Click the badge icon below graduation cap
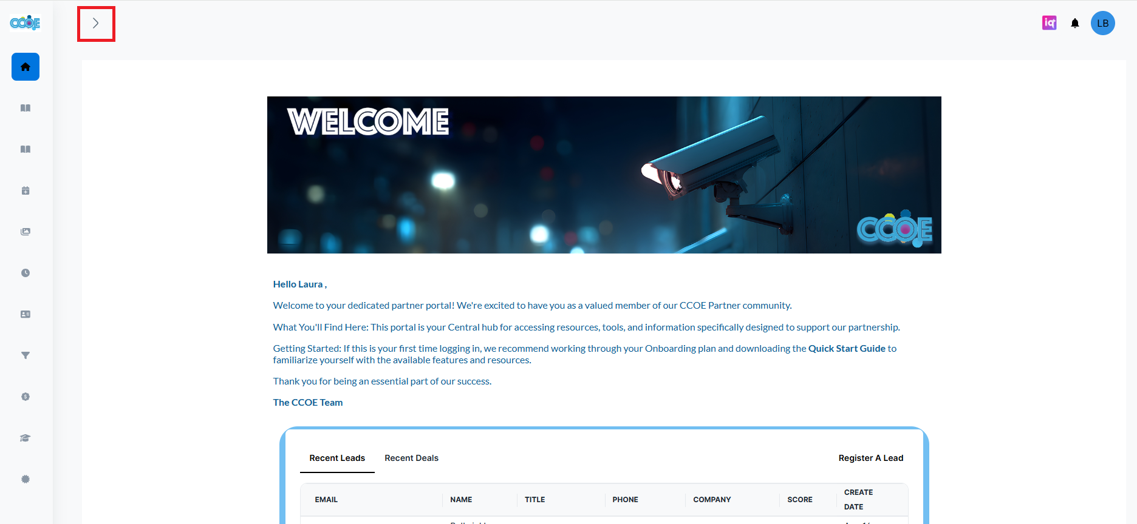 pos(26,479)
